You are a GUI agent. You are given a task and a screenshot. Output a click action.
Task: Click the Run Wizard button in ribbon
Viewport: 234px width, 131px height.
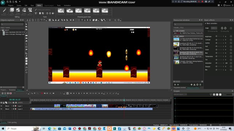tap(4, 12)
